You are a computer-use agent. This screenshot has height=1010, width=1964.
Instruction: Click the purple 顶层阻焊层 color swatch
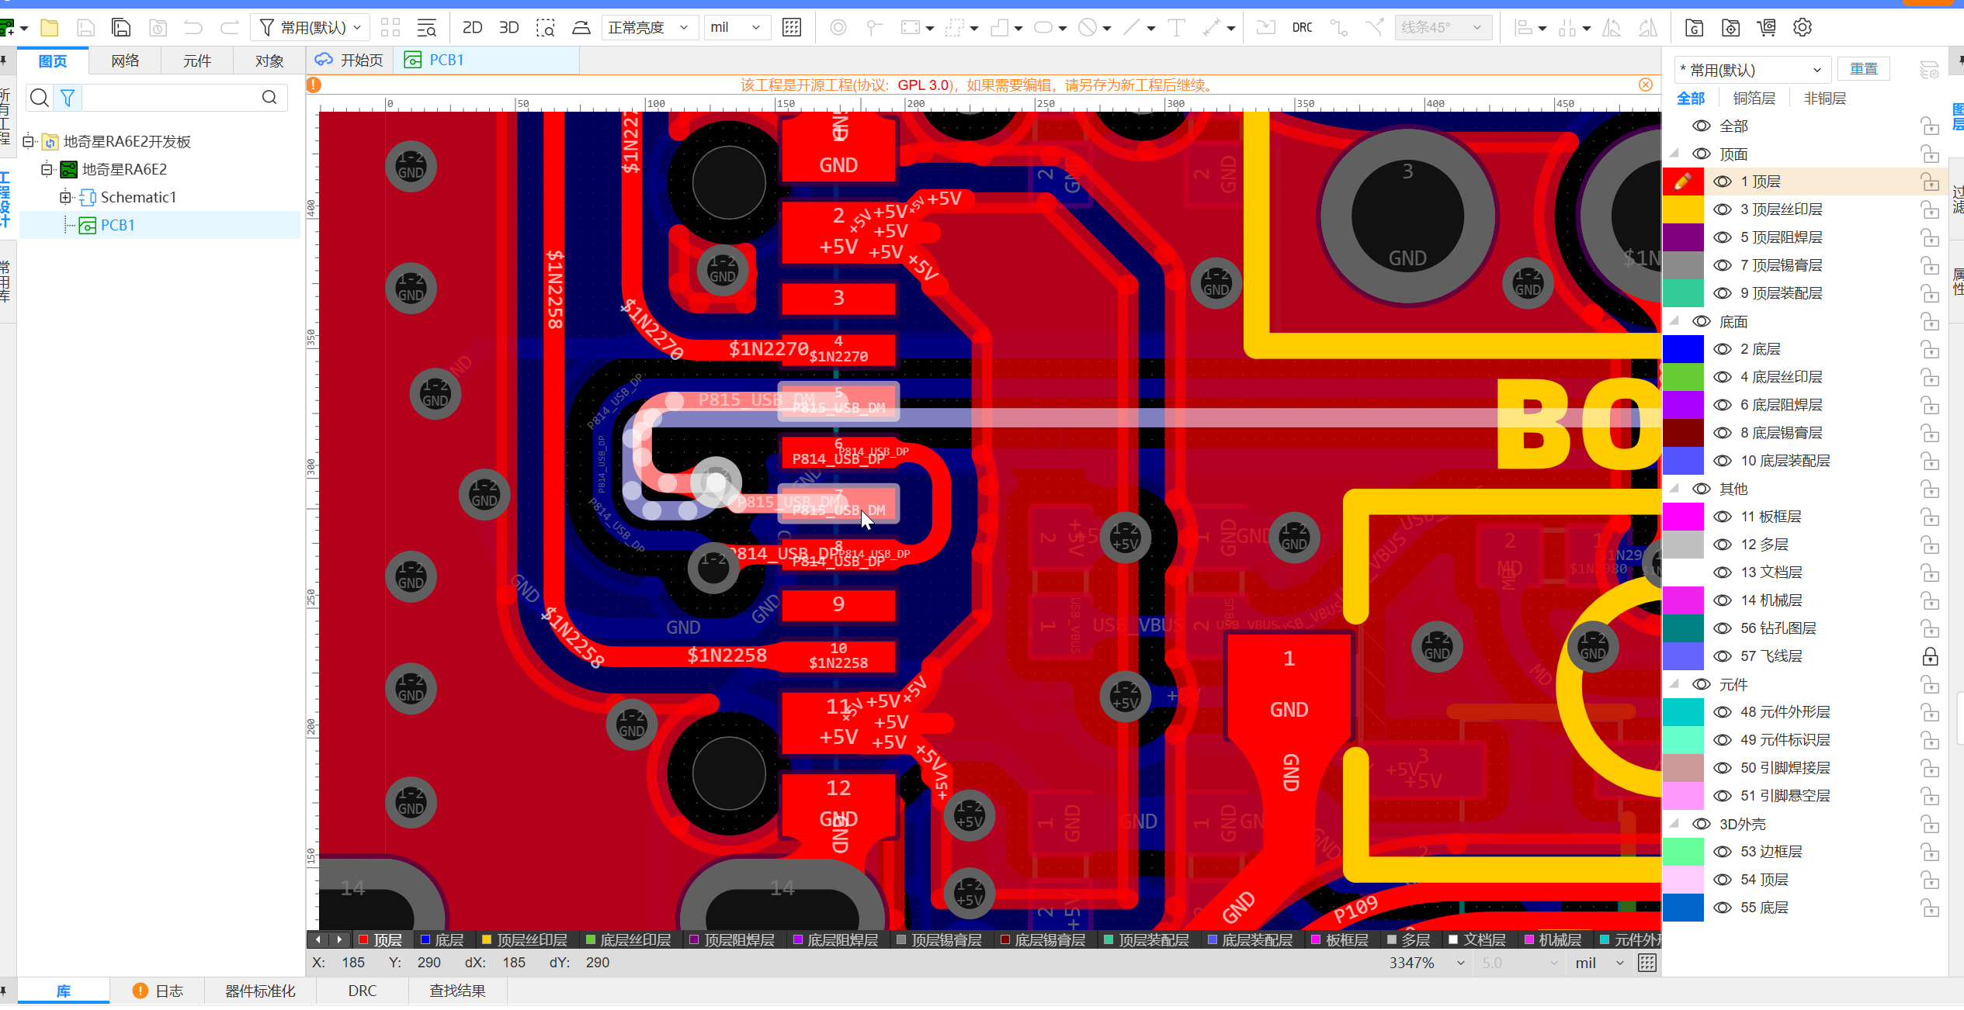pos(1682,237)
